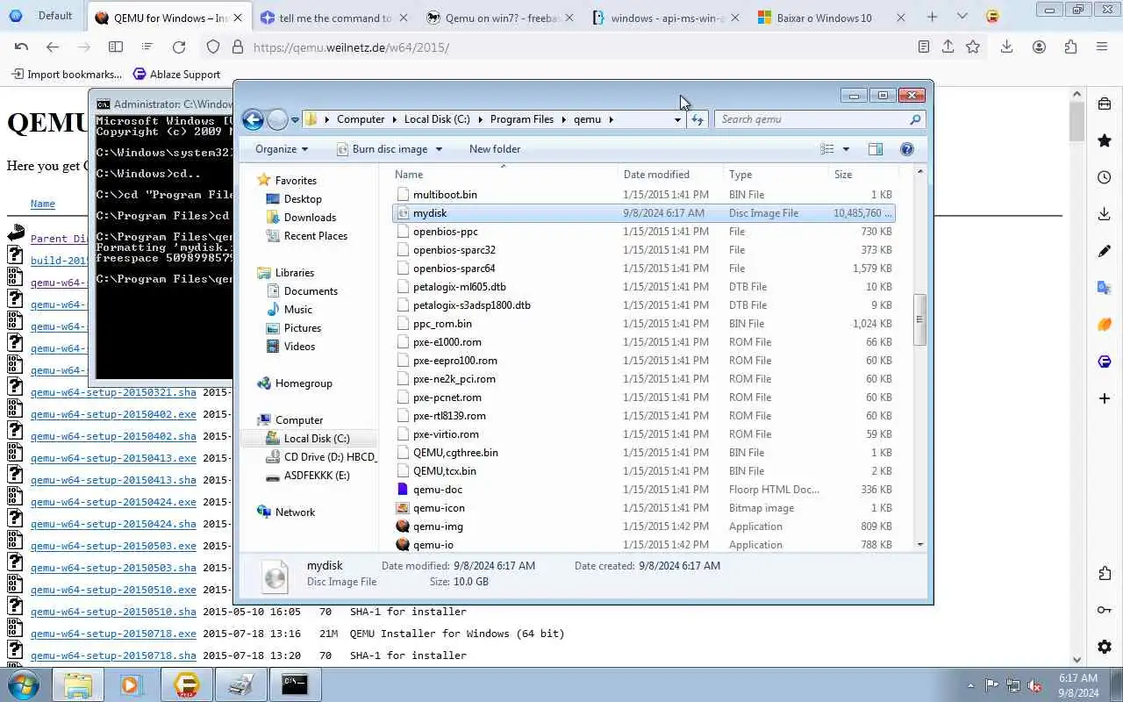
Task: Open Windows Explorer taskbar folder icon
Action: (78, 684)
